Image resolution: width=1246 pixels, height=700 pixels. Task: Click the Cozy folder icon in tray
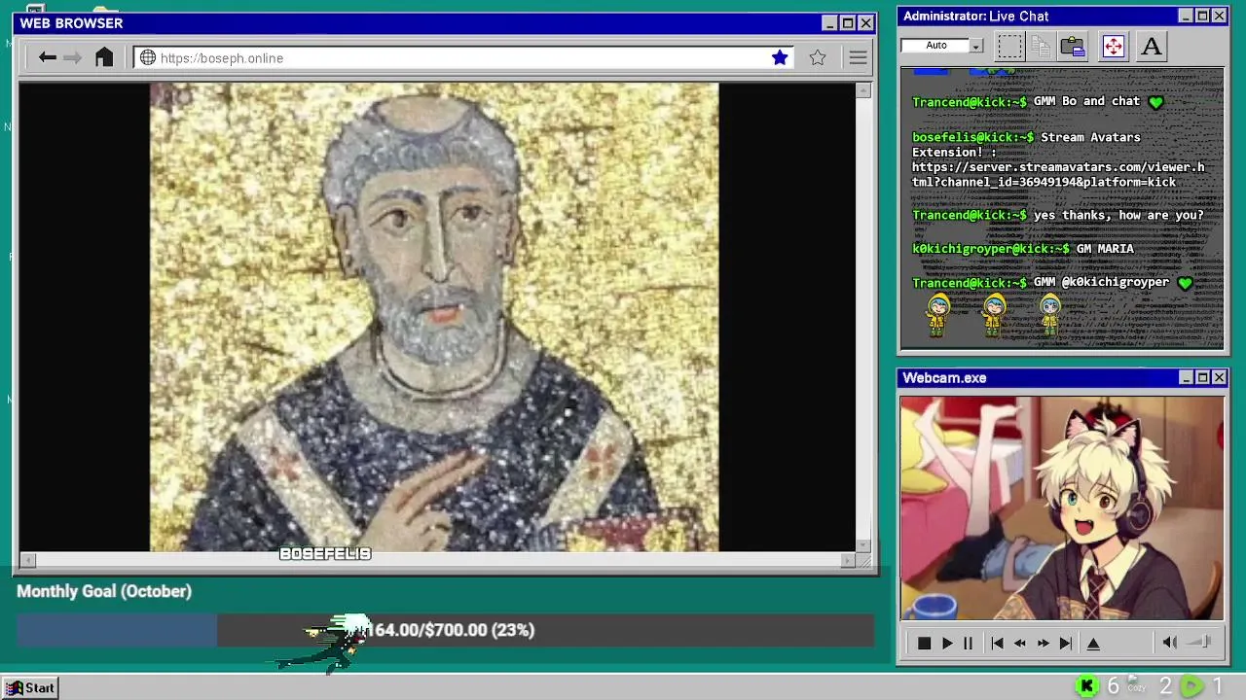click(x=1137, y=684)
